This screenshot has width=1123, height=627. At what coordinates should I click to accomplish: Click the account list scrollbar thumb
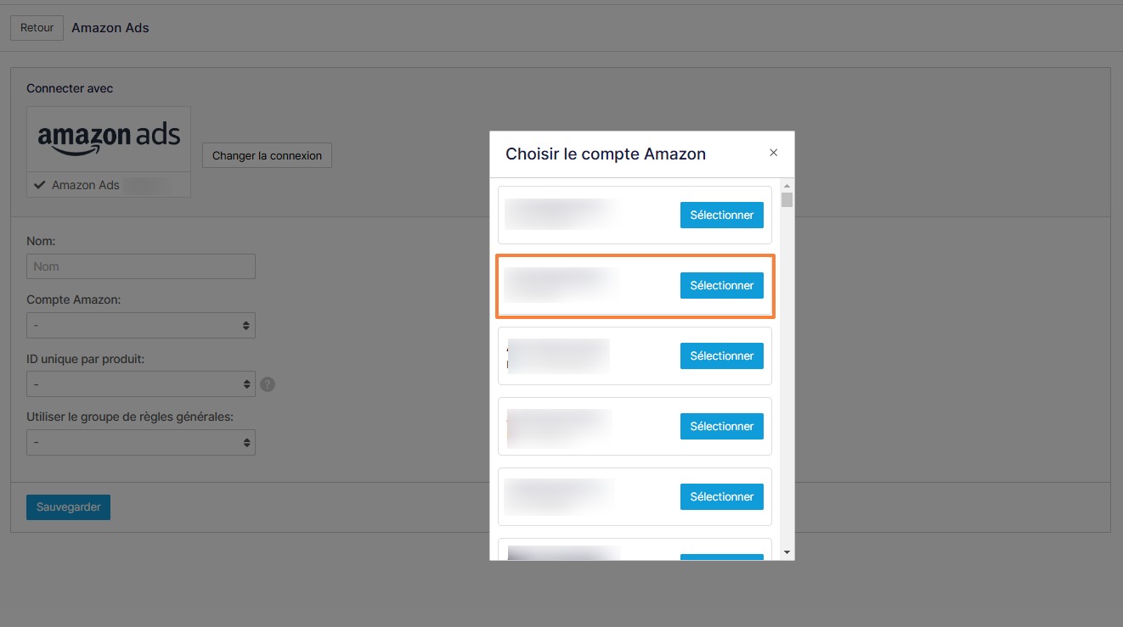coord(787,200)
